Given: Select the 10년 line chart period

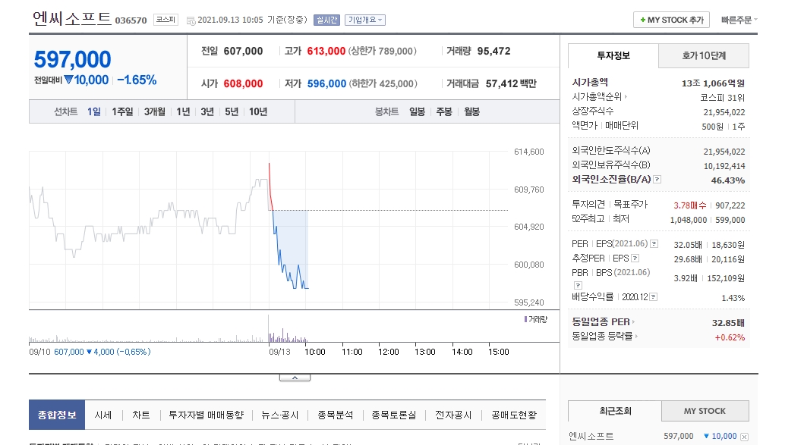Looking at the screenshot, I should click(258, 111).
